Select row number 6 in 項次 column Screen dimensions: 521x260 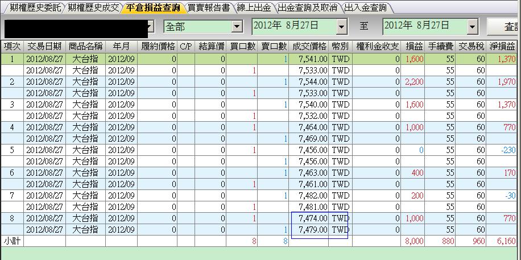[13, 173]
